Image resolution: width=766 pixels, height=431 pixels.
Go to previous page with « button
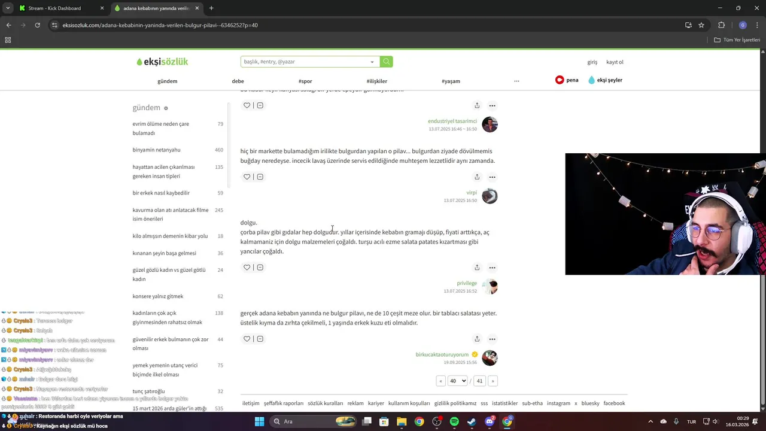pyautogui.click(x=441, y=381)
